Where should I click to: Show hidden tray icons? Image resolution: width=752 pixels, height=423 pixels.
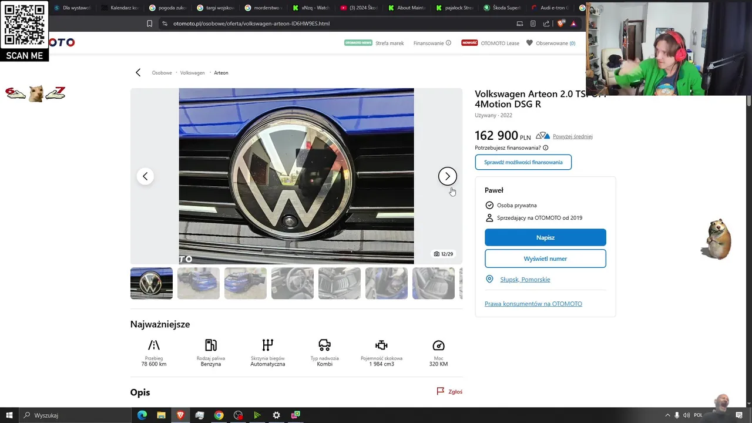(x=667, y=415)
